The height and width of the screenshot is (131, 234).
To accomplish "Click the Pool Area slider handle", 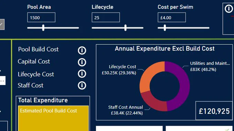I will click(x=43, y=28).
